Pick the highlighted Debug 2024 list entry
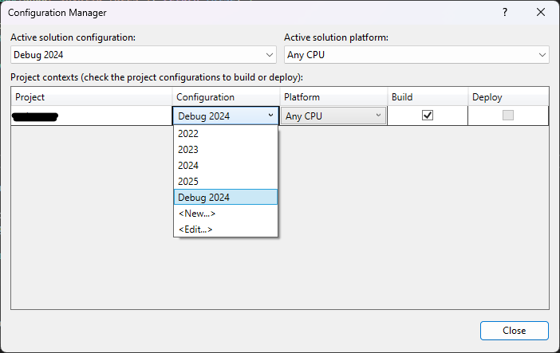The height and width of the screenshot is (353, 560). pyautogui.click(x=226, y=197)
